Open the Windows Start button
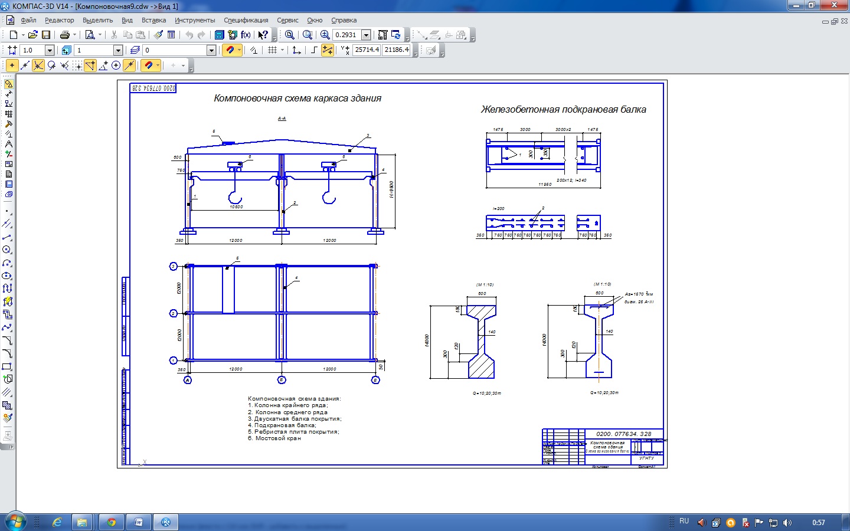850x531 pixels. tap(14, 522)
